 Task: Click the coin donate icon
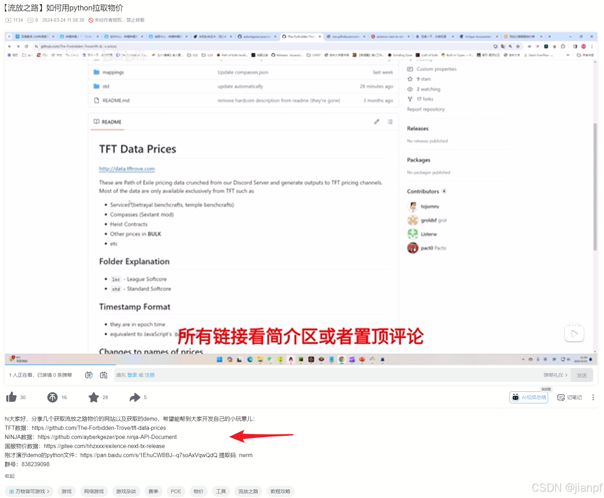tap(52, 397)
